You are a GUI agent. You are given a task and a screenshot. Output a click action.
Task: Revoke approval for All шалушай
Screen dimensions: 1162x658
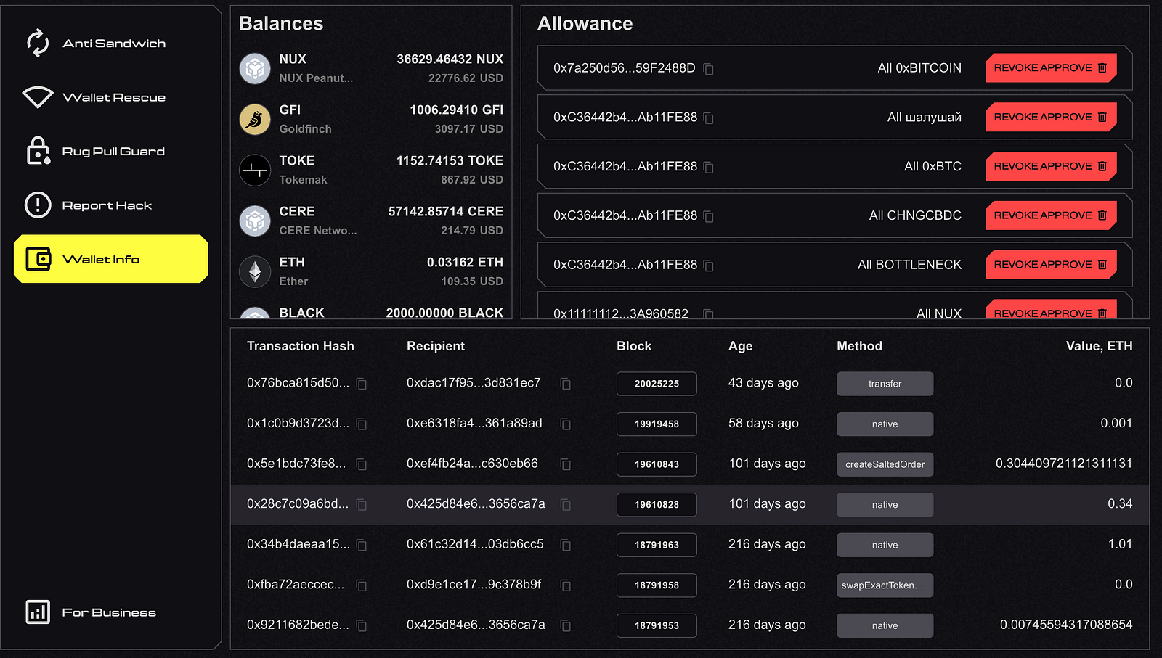point(1051,117)
